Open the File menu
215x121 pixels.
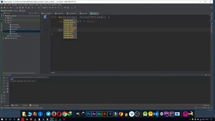tap(2, 5)
